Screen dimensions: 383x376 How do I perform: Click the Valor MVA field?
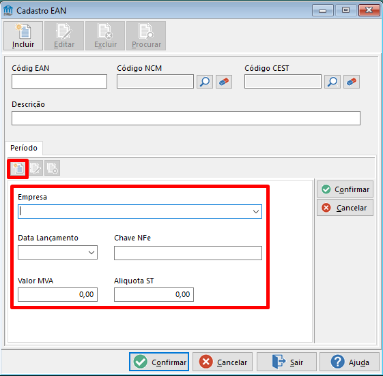[57, 294]
